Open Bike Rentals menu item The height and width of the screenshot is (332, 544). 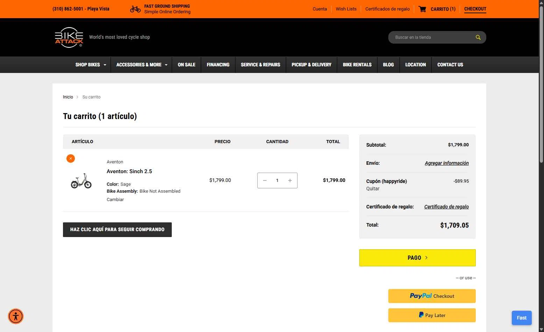click(357, 65)
